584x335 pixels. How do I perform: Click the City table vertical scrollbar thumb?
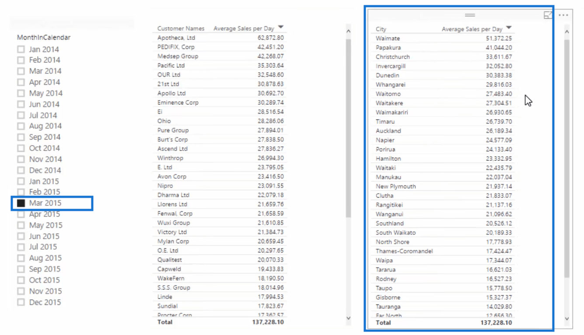click(567, 158)
